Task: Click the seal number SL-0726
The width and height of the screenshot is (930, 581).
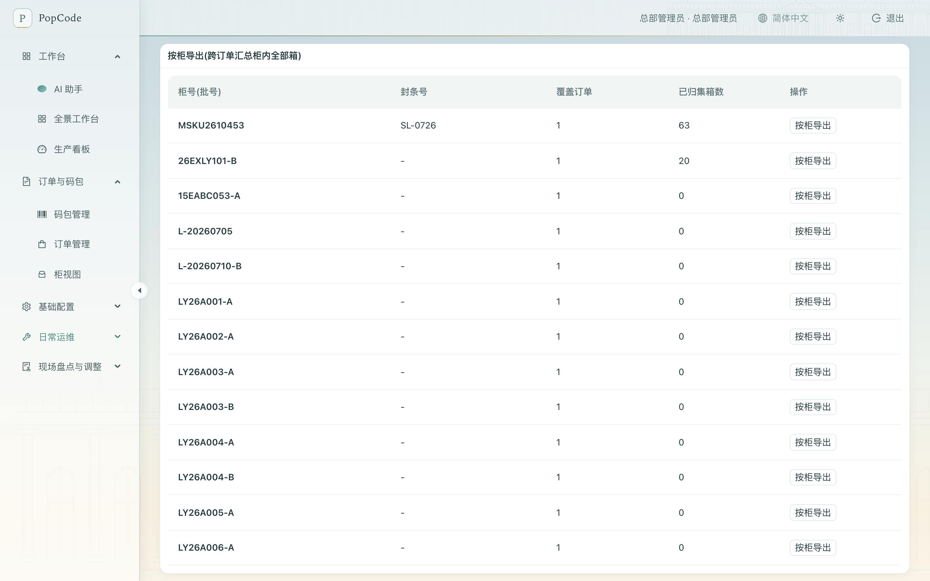Action: tap(418, 126)
